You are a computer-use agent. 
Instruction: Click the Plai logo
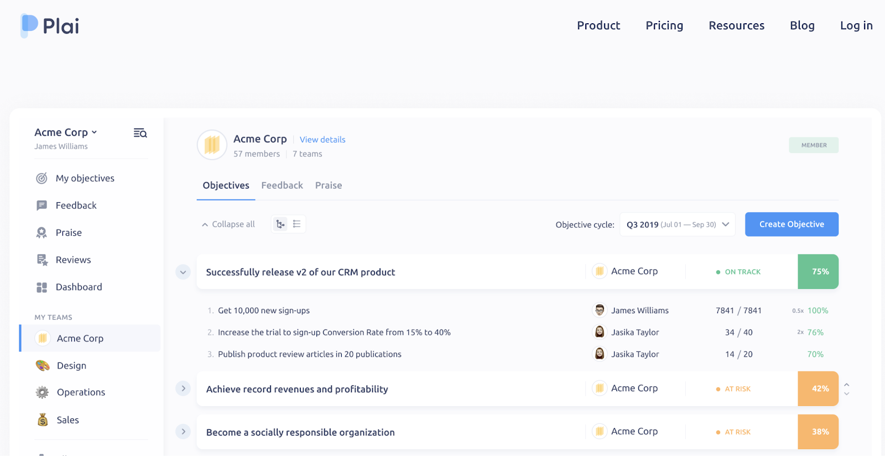click(x=50, y=26)
